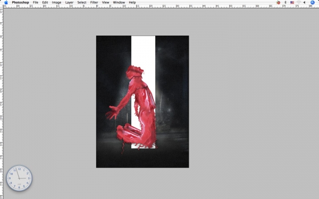Click the ladybug status menu icon
Screen dimensions: 319x199
(278, 3)
